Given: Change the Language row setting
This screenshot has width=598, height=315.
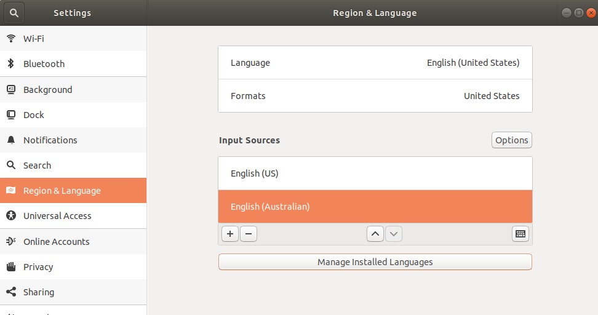Looking at the screenshot, I should 375,63.
